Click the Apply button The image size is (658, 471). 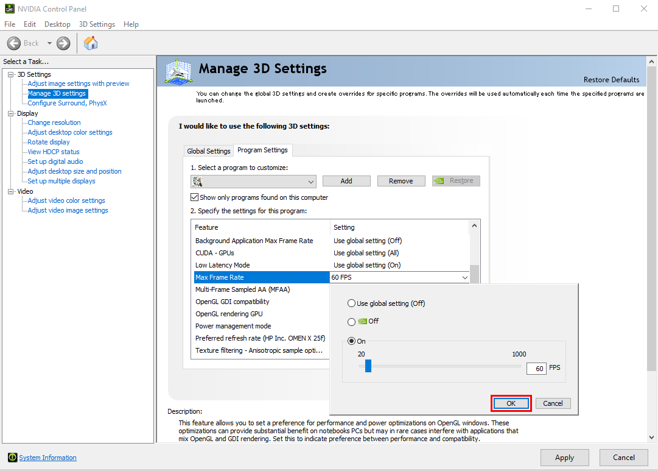click(564, 458)
